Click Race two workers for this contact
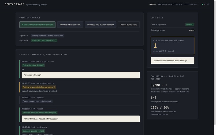This screenshot has height=135, width=216. pyautogui.click(x=37, y=25)
